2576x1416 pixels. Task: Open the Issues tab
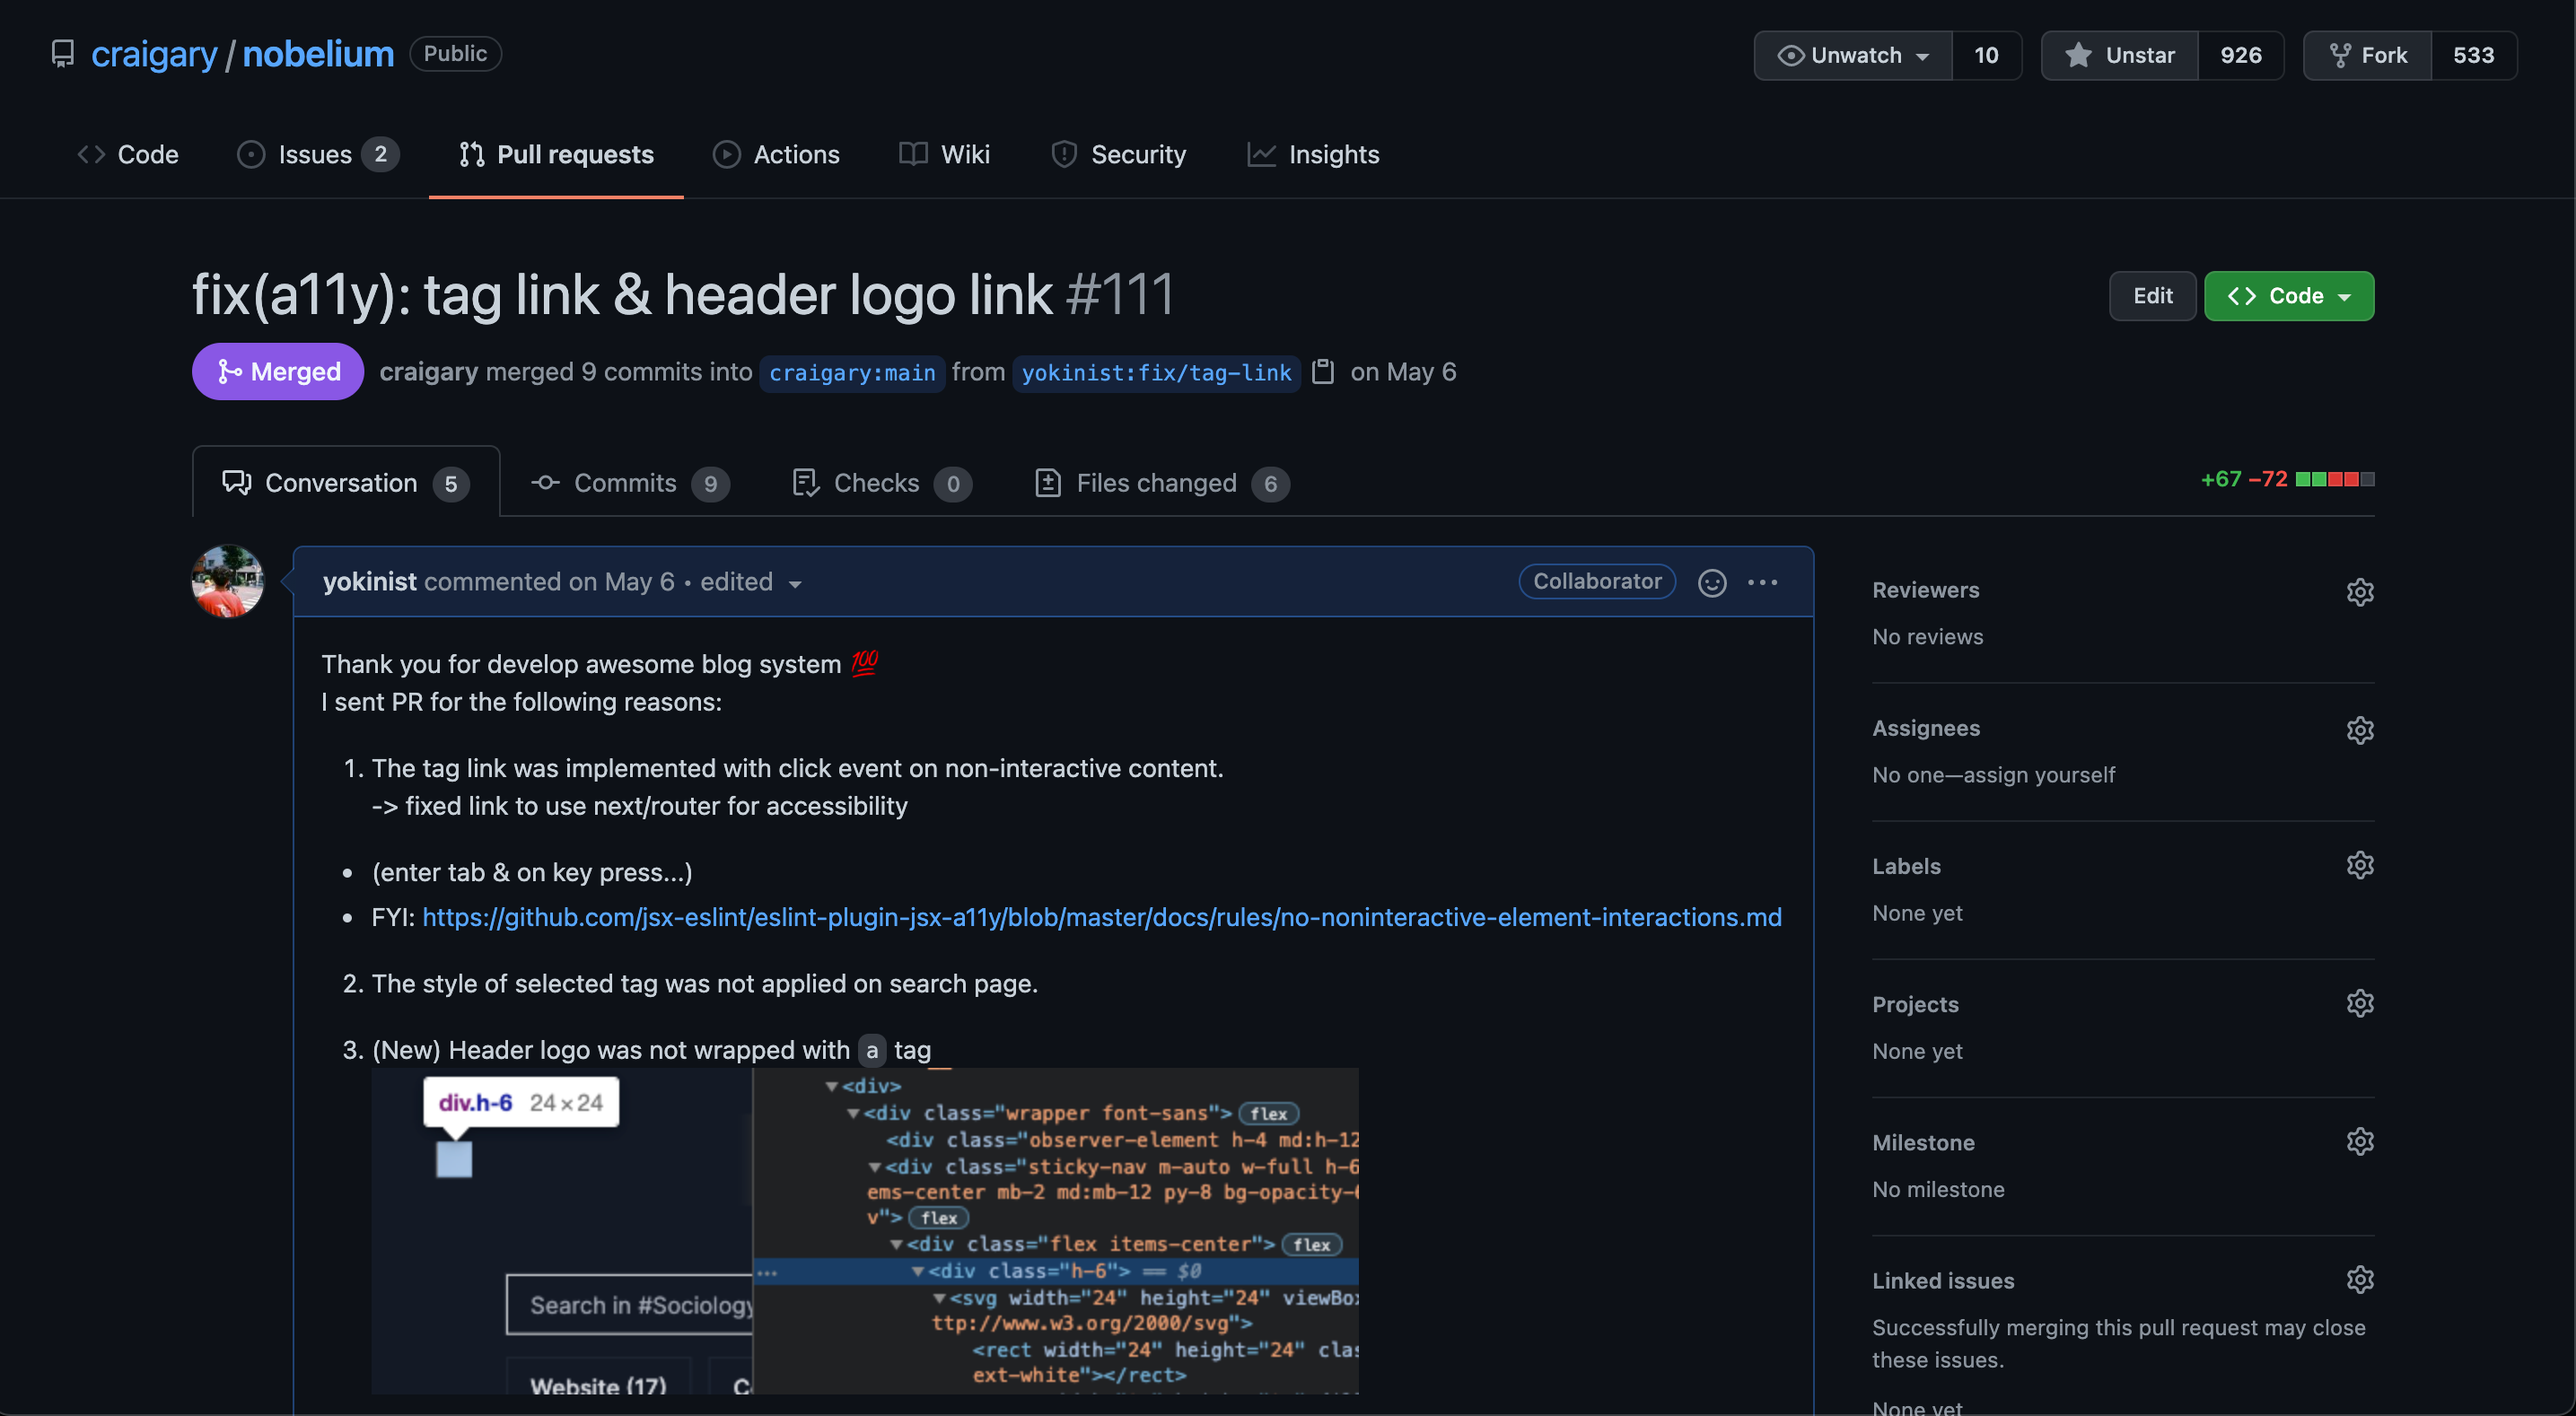317,154
